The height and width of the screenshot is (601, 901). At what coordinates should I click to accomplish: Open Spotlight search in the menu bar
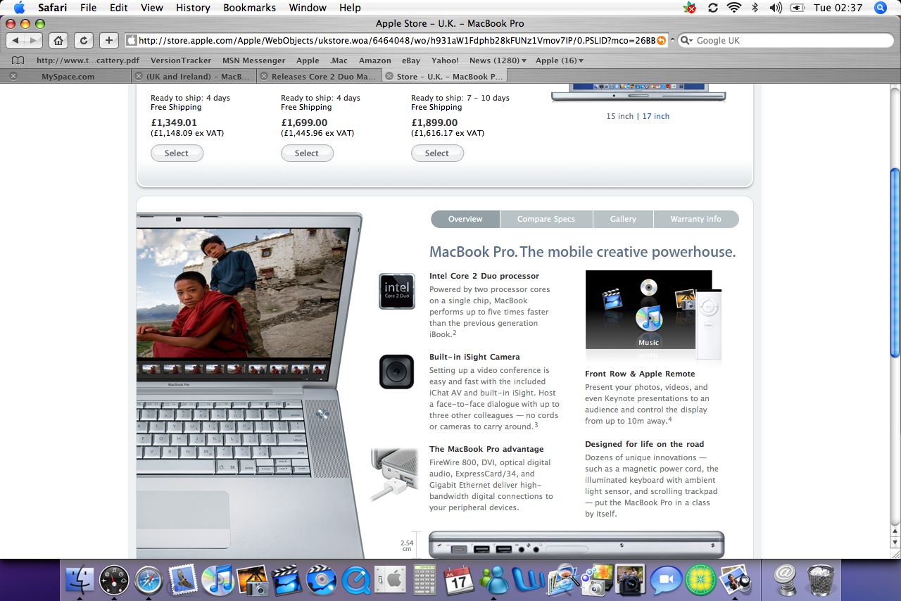coord(880,8)
